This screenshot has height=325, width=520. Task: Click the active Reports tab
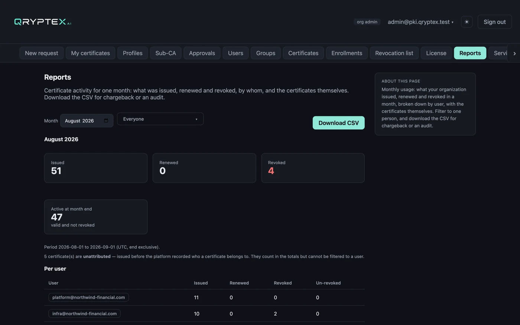(x=470, y=53)
